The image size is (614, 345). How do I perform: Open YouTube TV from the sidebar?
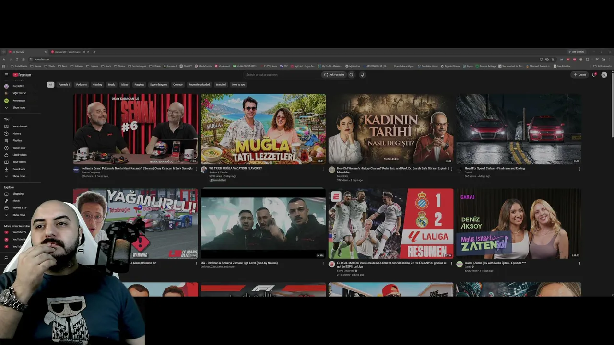[19, 232]
